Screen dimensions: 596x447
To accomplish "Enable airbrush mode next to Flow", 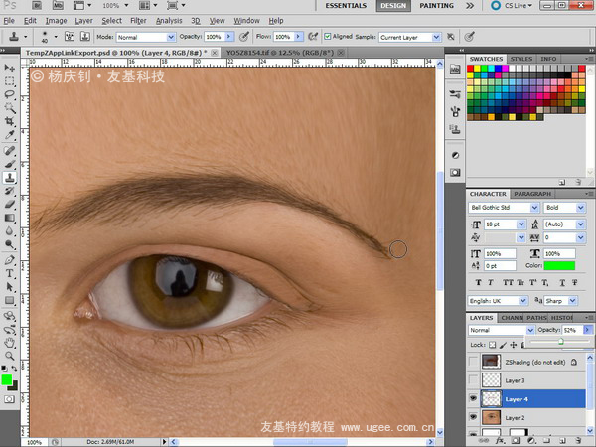I will 313,37.
